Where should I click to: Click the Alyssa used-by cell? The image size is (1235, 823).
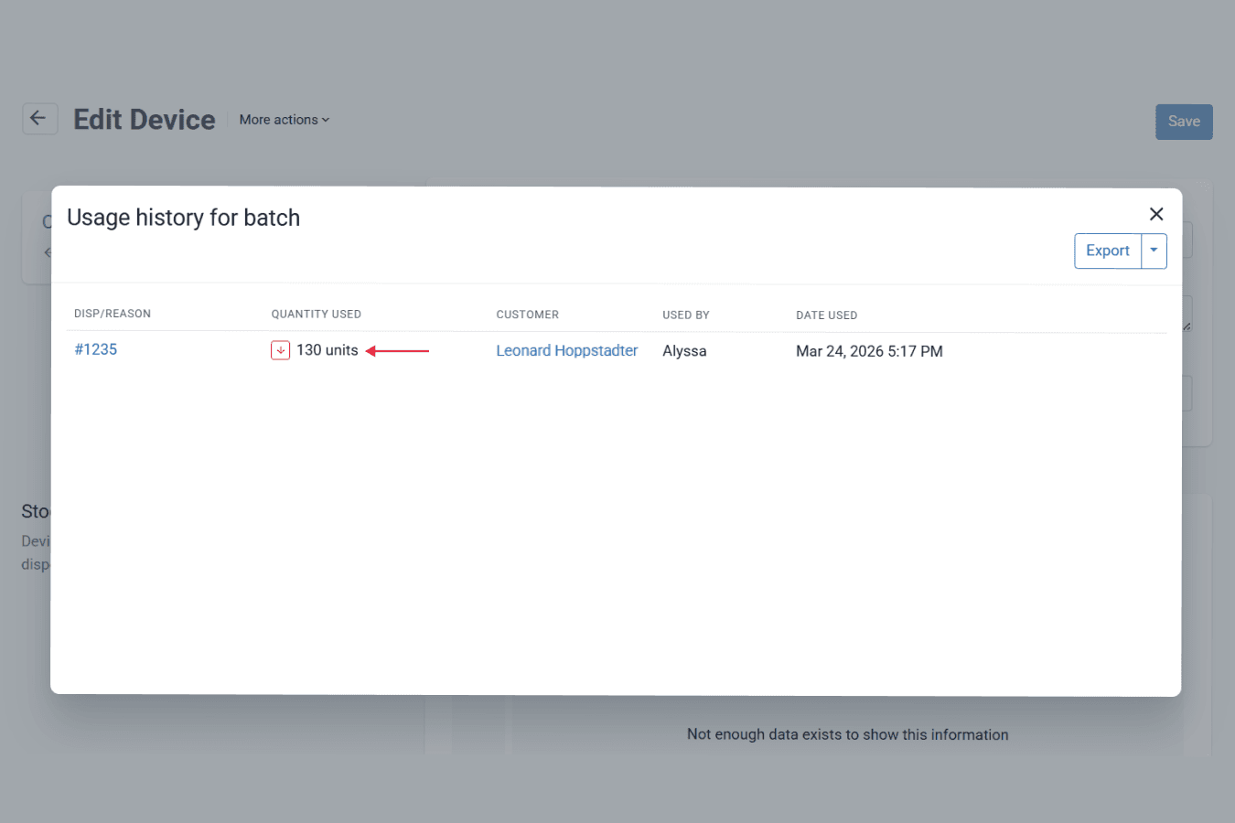tap(684, 351)
